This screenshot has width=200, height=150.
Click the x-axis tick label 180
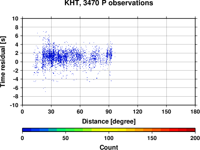coord(195,111)
